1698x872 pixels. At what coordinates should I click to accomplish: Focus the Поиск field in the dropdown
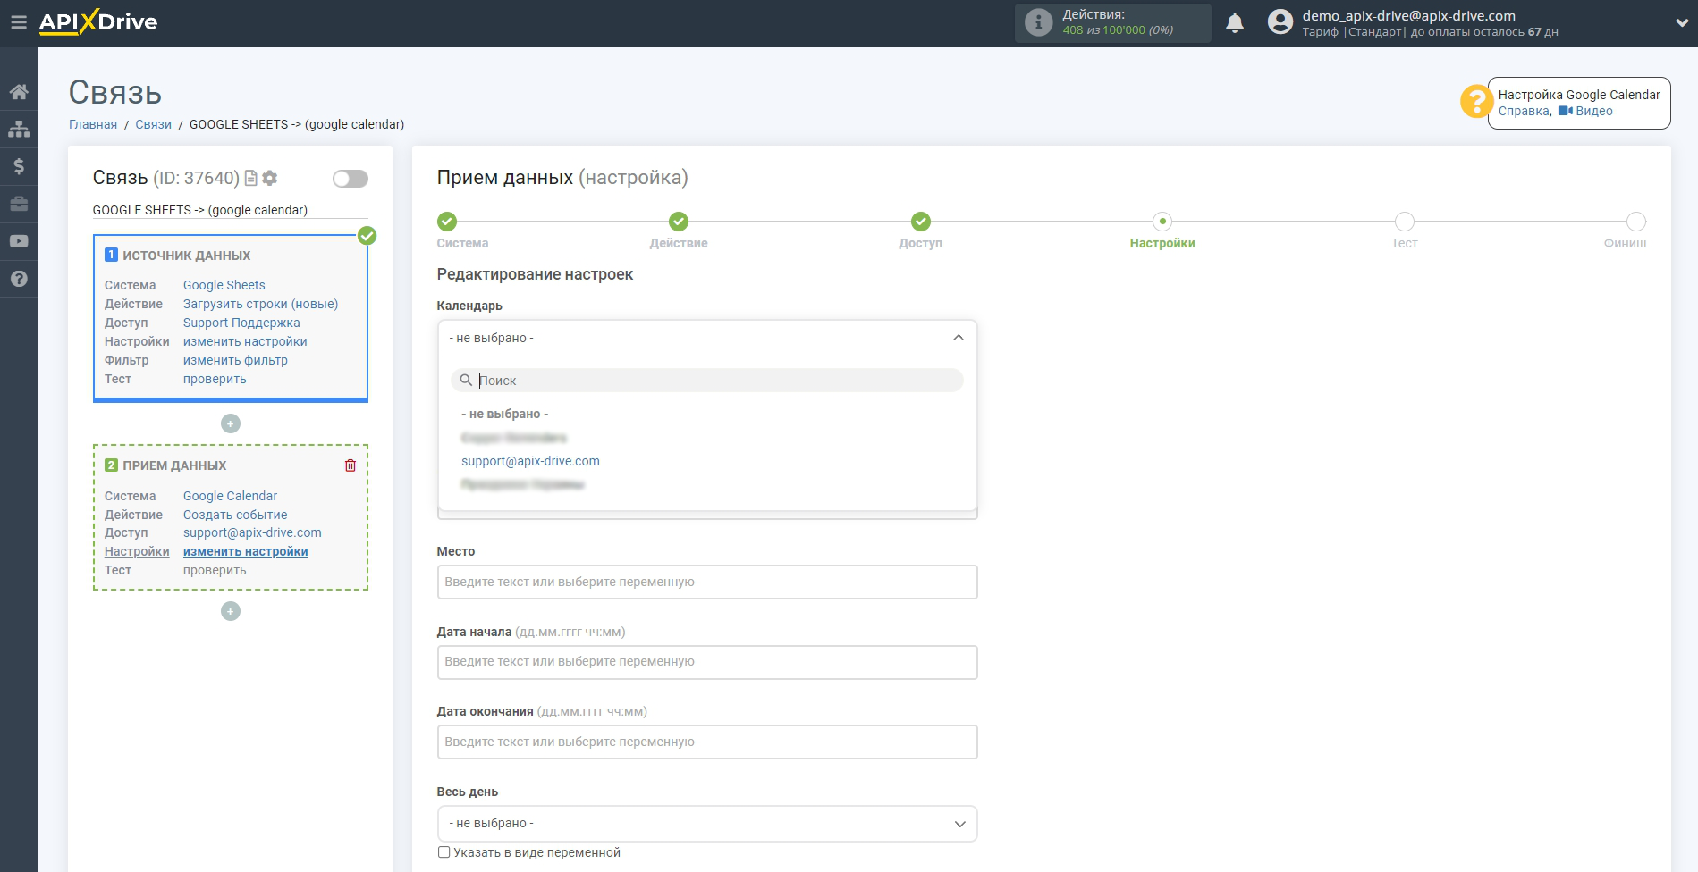(707, 381)
